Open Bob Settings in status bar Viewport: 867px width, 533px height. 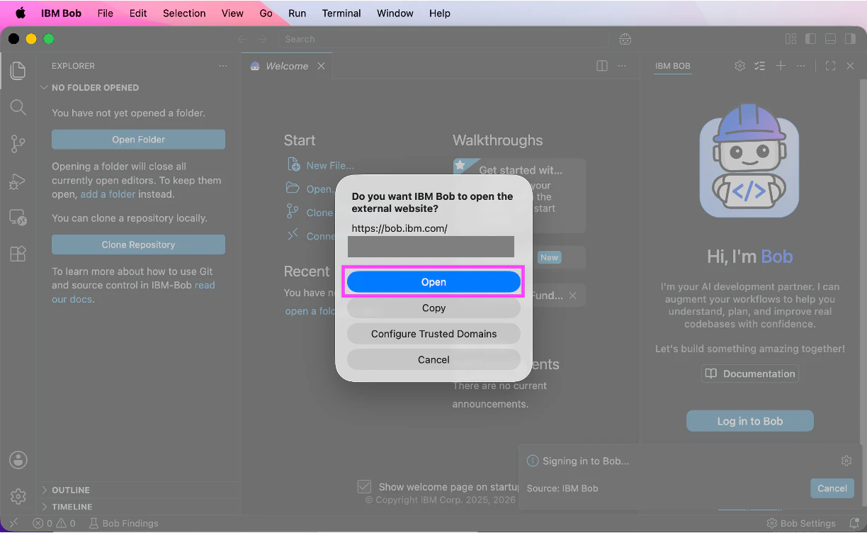(801, 523)
